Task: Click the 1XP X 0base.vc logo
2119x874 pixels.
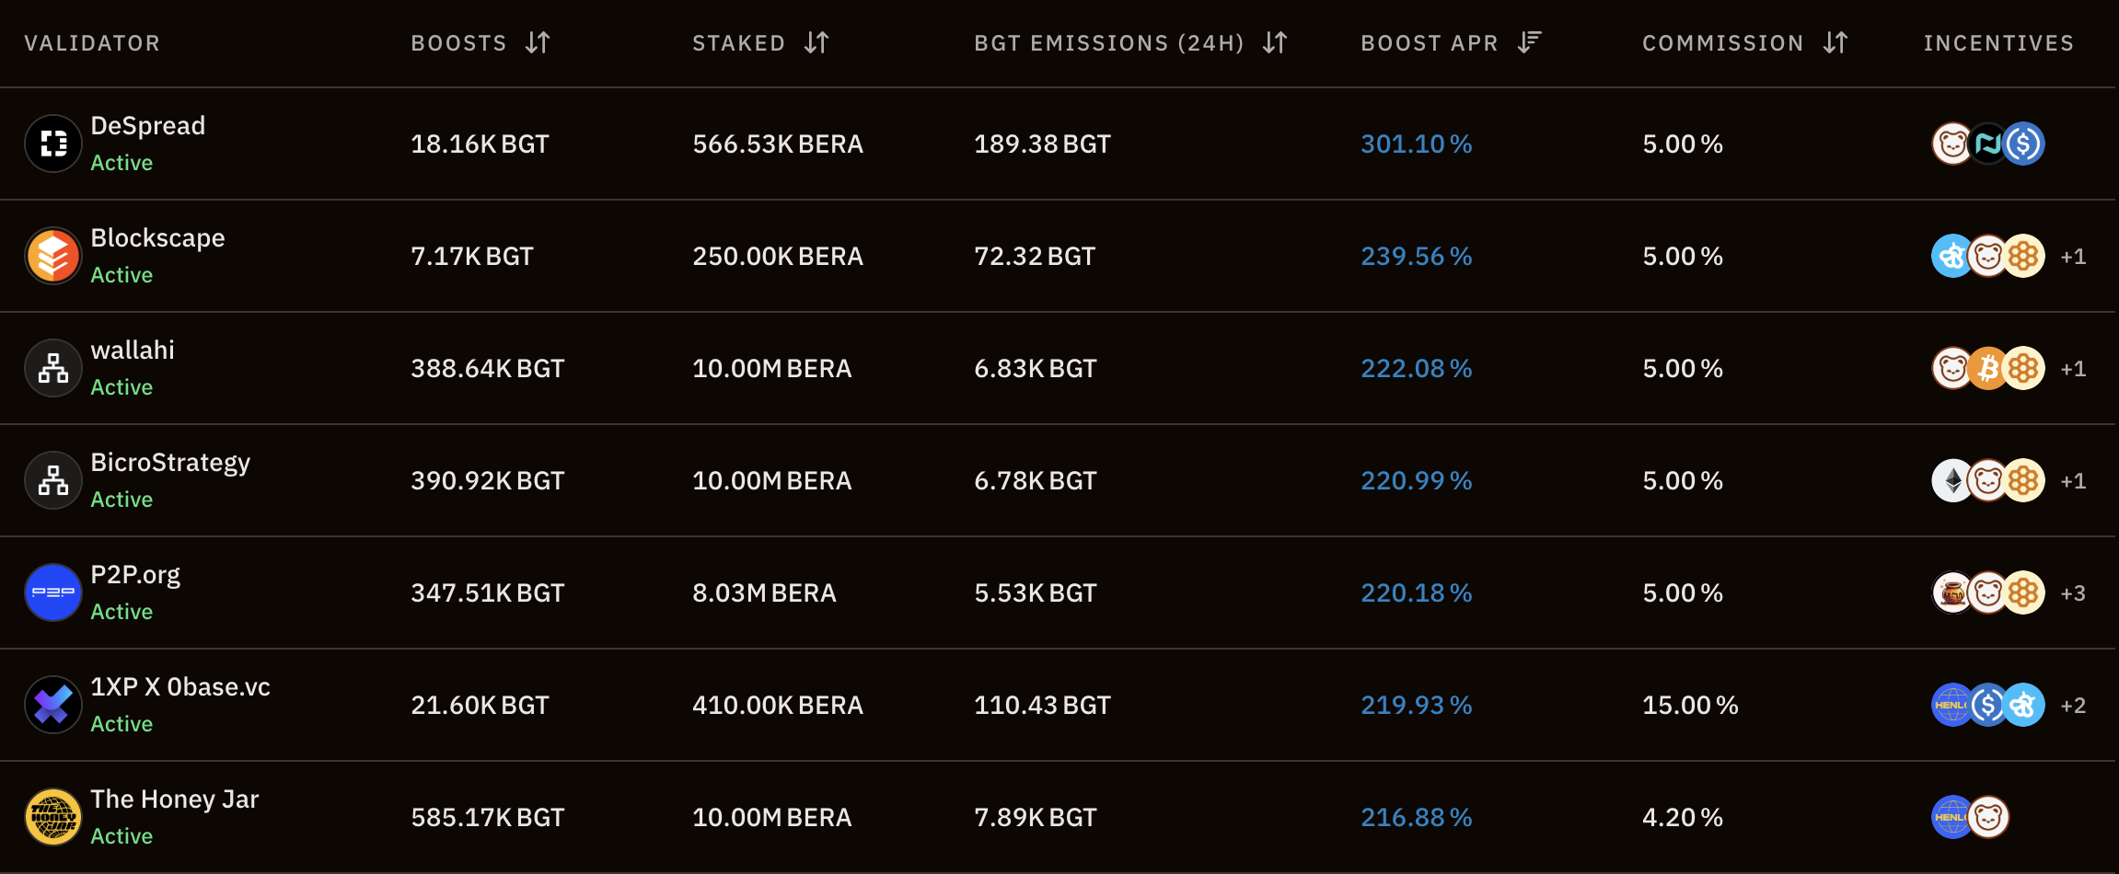Action: [53, 705]
